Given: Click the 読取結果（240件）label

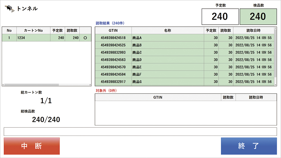Looking at the screenshot, I should pos(110,23).
